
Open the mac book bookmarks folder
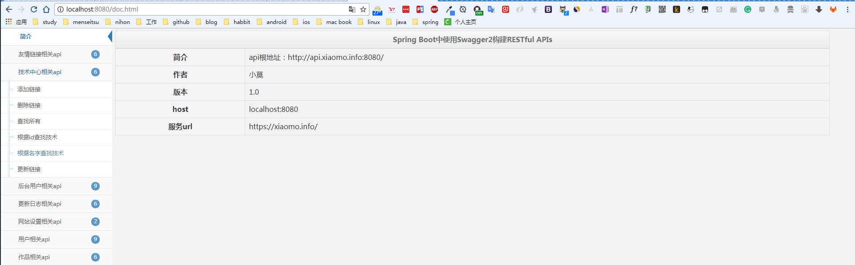[x=334, y=22]
